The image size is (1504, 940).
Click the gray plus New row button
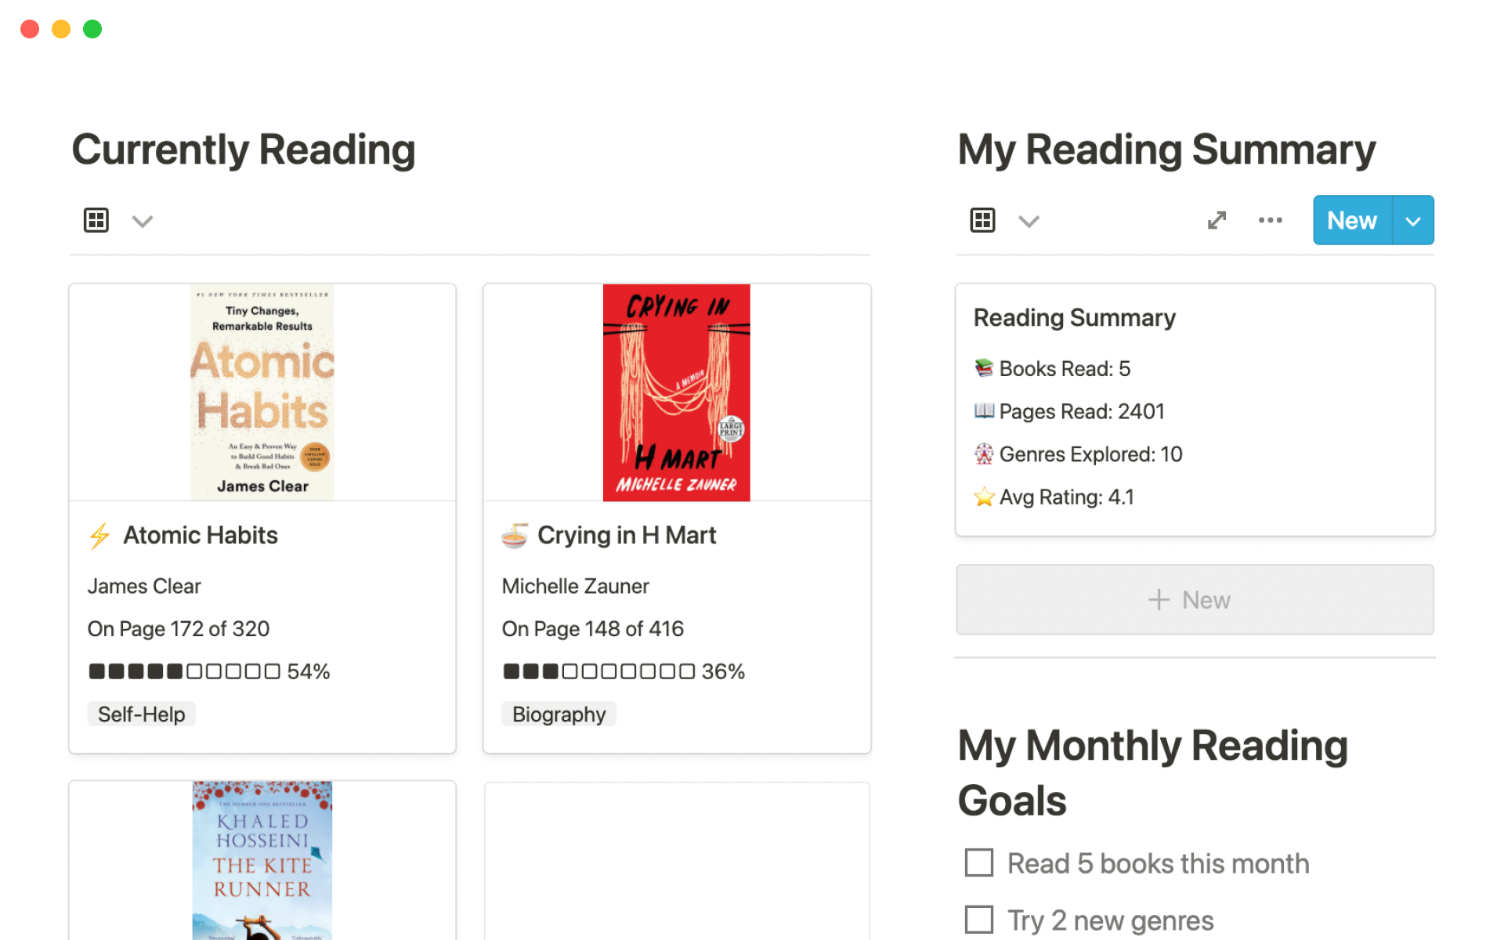point(1195,600)
